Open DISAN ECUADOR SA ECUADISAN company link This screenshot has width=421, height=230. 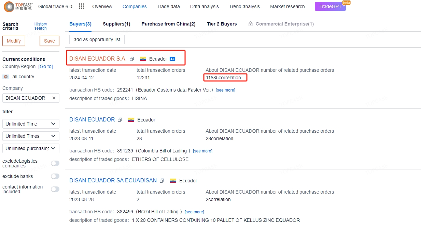tap(113, 181)
